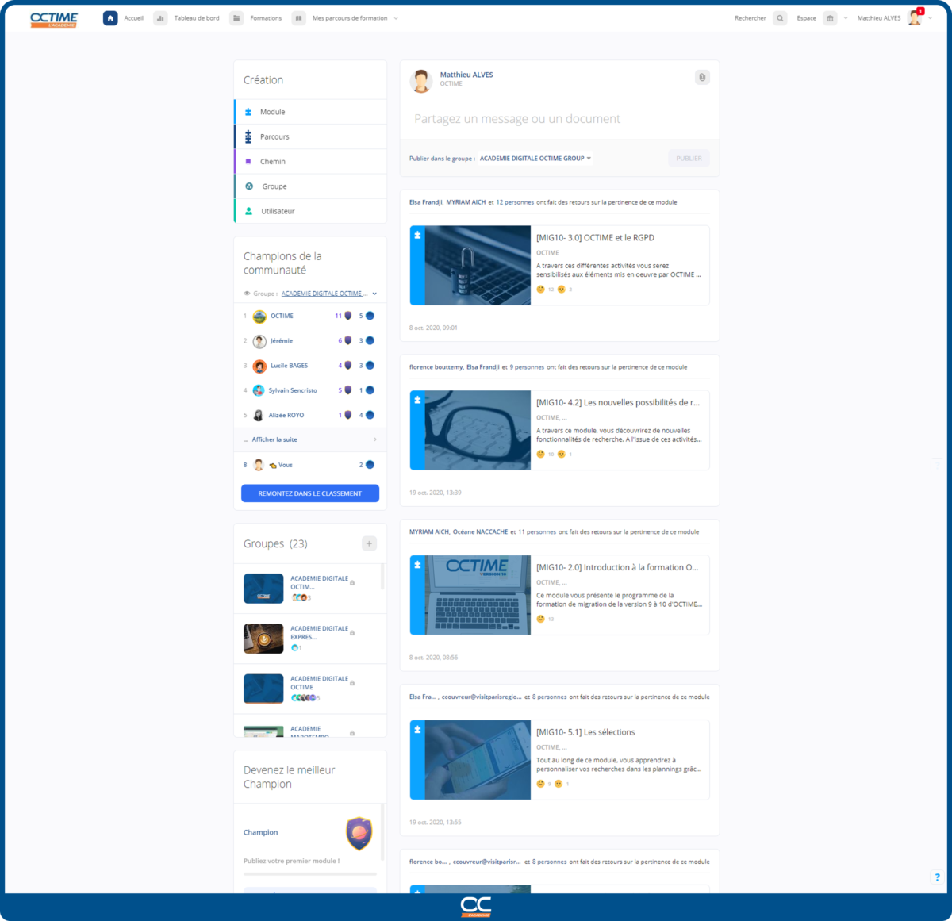
Task: Click Lucile BAGES avatar in ranking
Action: click(x=259, y=366)
